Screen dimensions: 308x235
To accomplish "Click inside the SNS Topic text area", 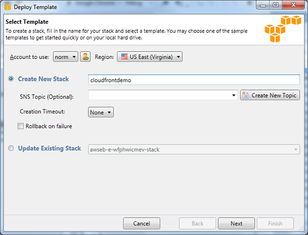I will [x=159, y=95].
